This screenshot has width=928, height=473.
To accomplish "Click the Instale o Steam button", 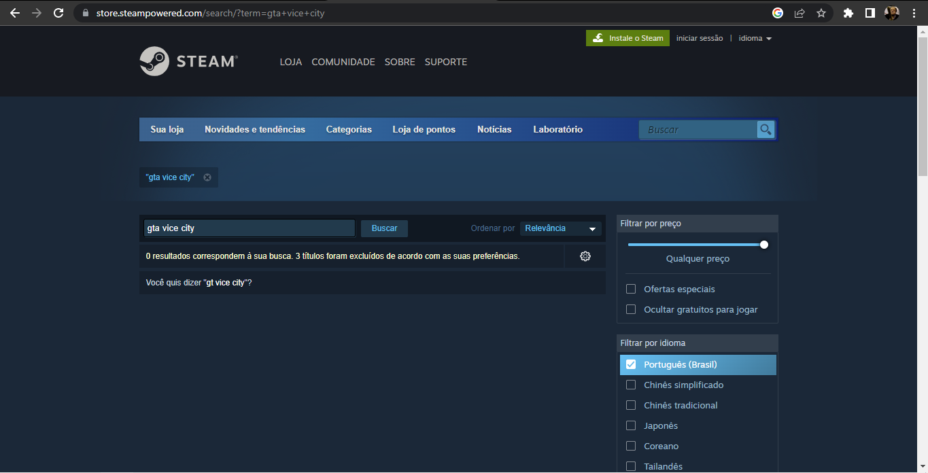I will (628, 38).
